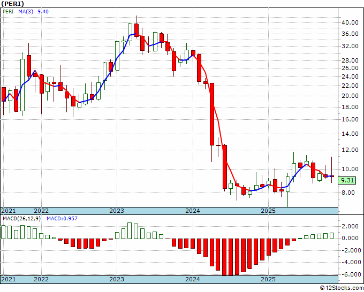Click 2023 on the price chart timeline
The image size is (364, 292).
tap(117, 211)
